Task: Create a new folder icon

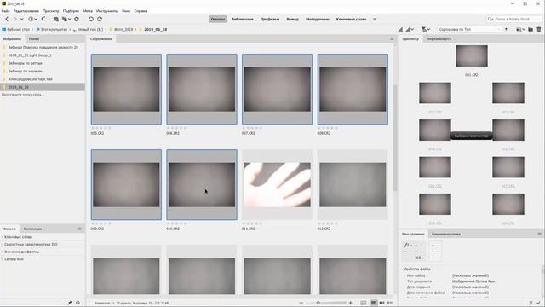Action: [531, 30]
